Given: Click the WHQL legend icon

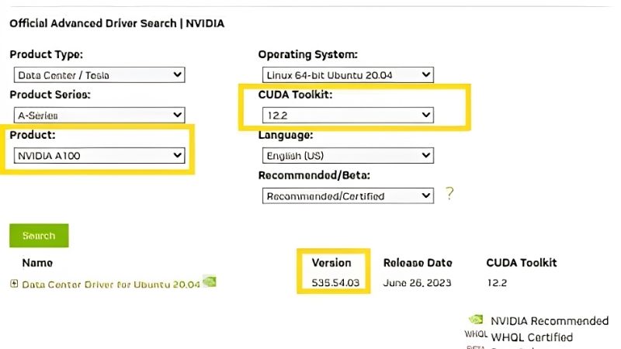Looking at the screenshot, I should pyautogui.click(x=476, y=334).
